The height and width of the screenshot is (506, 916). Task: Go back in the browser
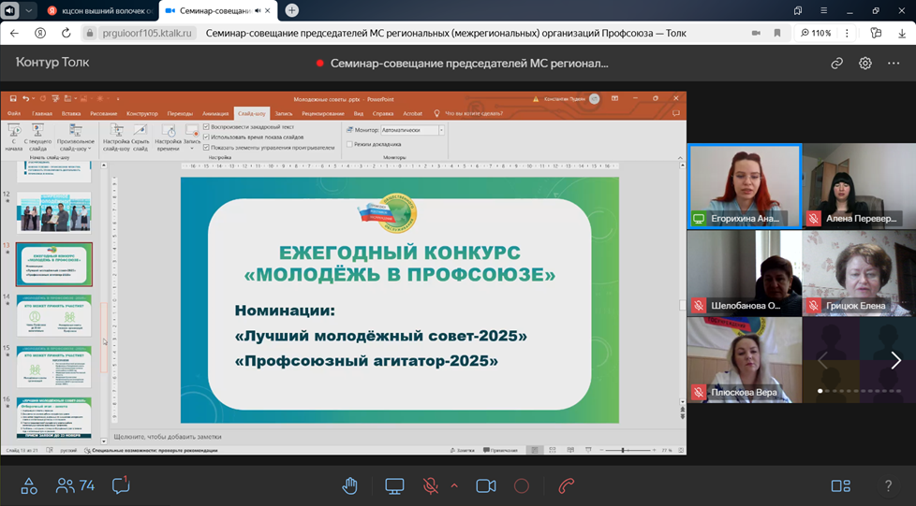(15, 34)
